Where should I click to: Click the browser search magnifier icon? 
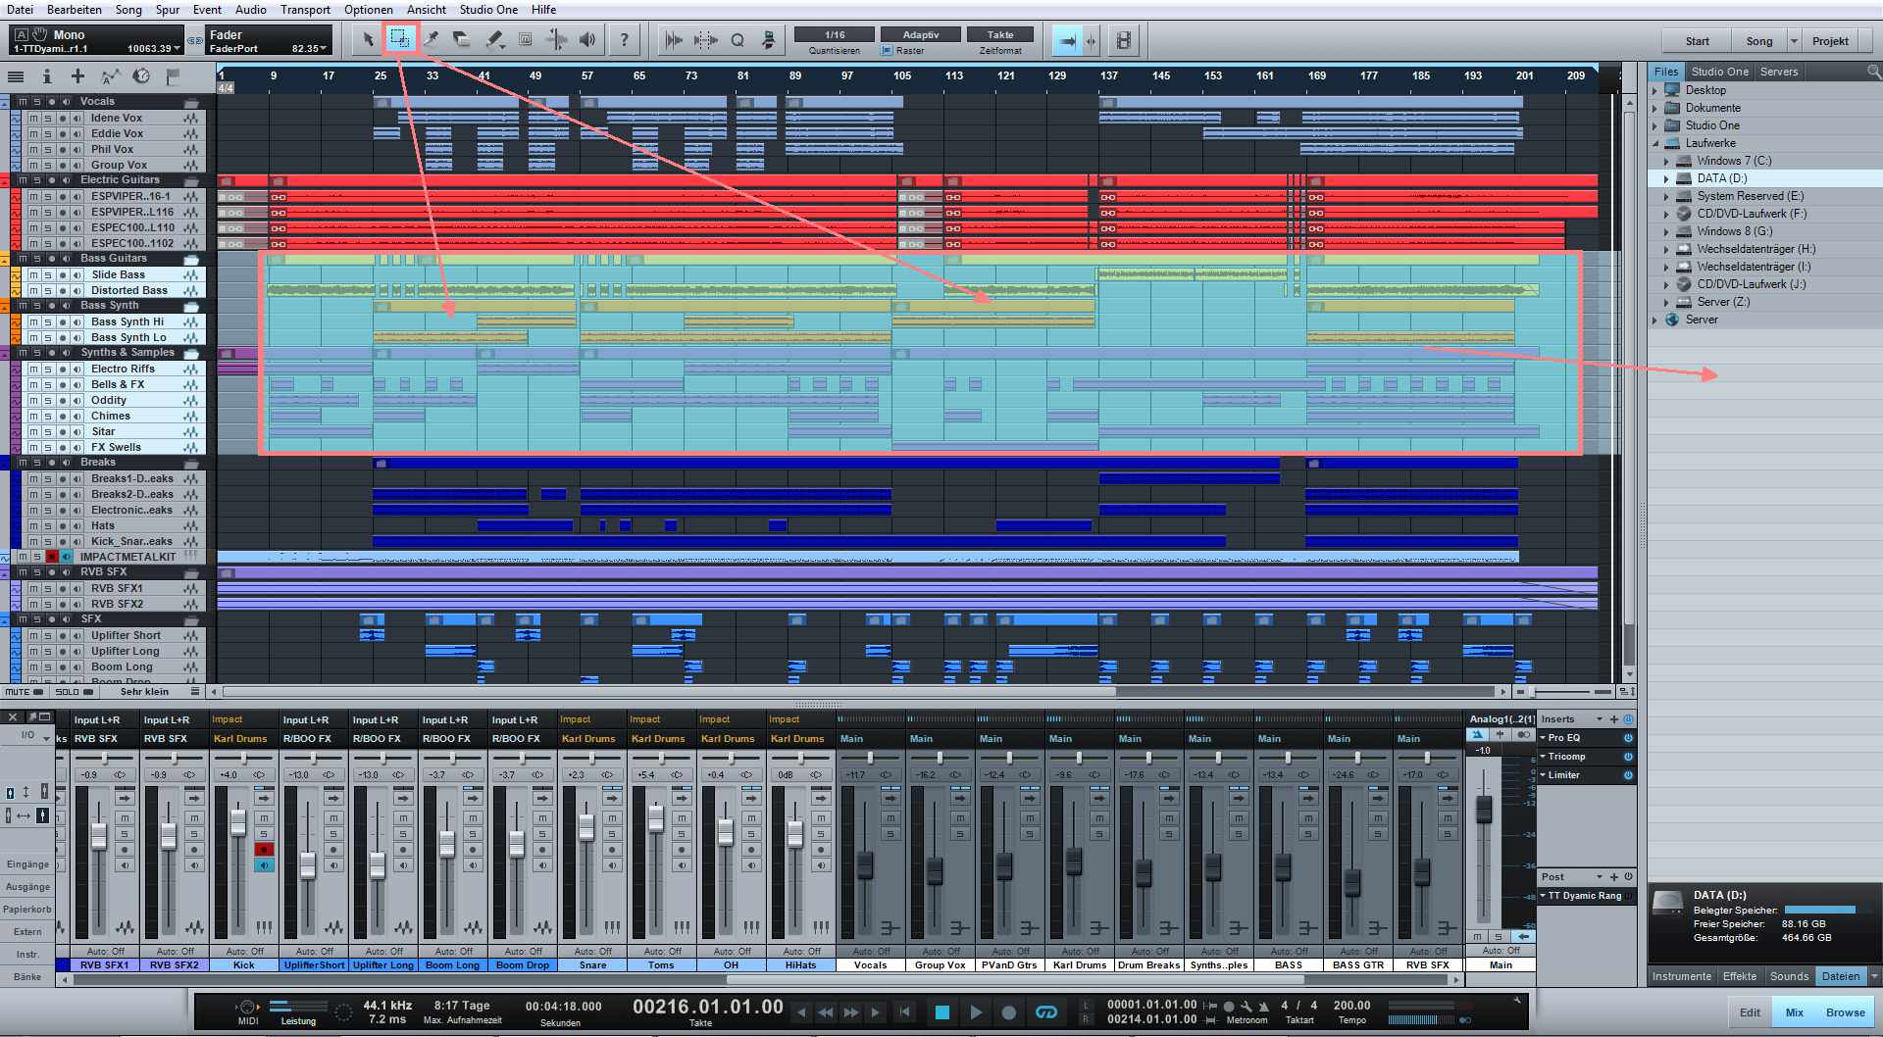pyautogui.click(x=1873, y=72)
